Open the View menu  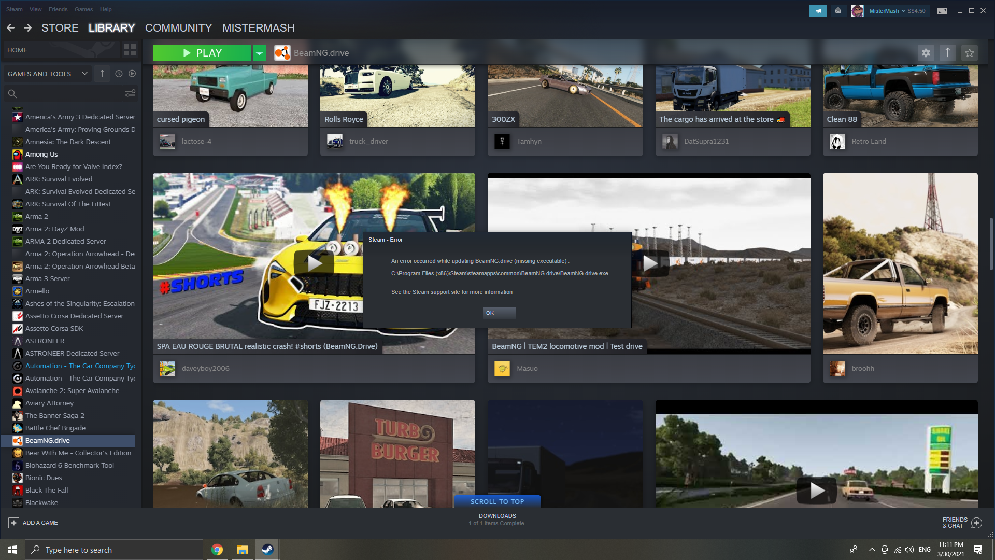[x=36, y=9]
